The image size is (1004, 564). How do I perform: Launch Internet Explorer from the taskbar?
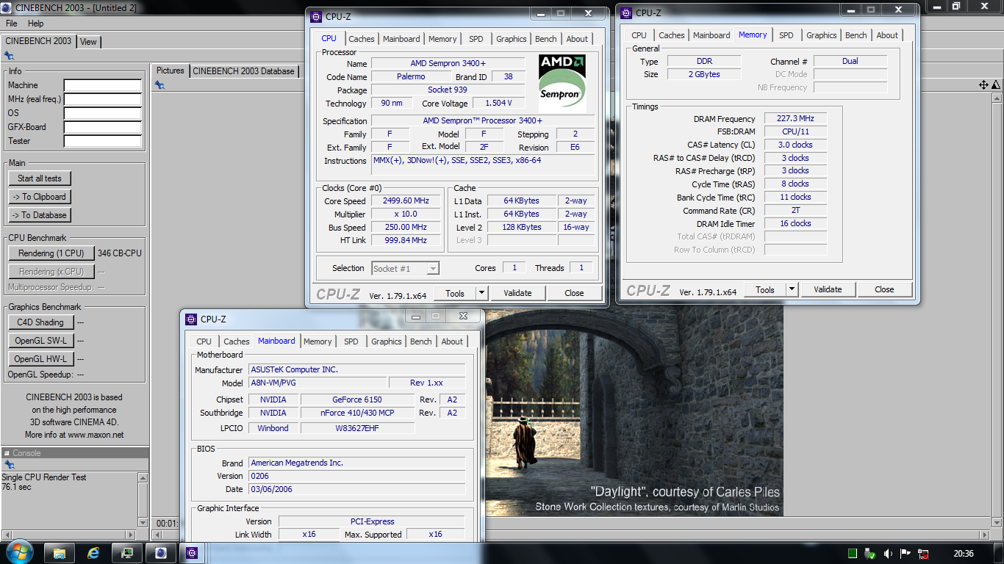pyautogui.click(x=93, y=553)
